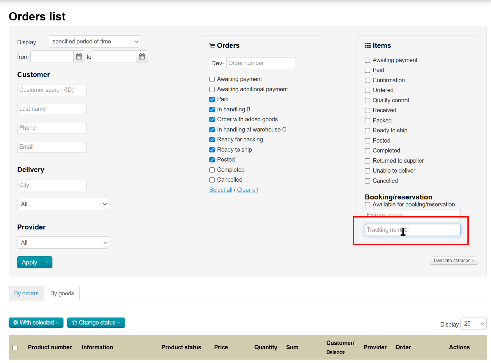Uncheck the Paid order status

(x=212, y=99)
